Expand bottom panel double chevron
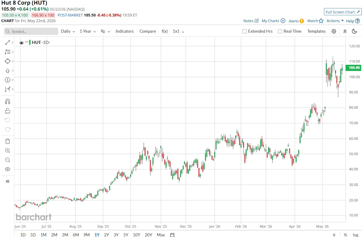This screenshot has height=237, width=362. (x=334, y=235)
